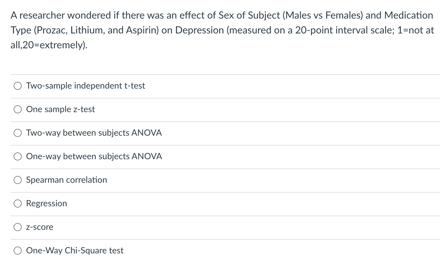Click the "One sample z-test" answer label

click(60, 109)
